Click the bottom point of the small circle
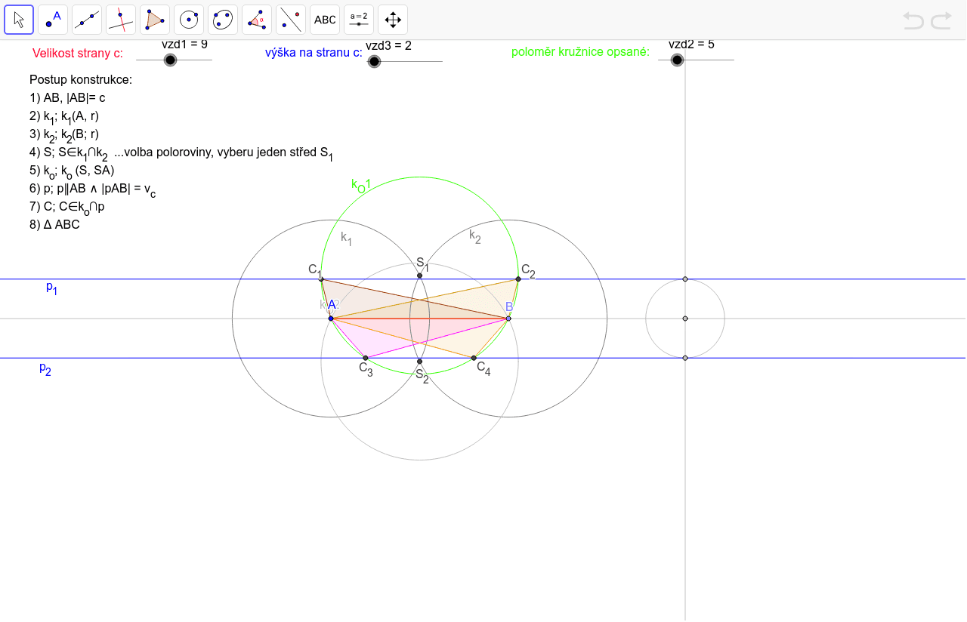This screenshot has height=622, width=967. coord(685,358)
